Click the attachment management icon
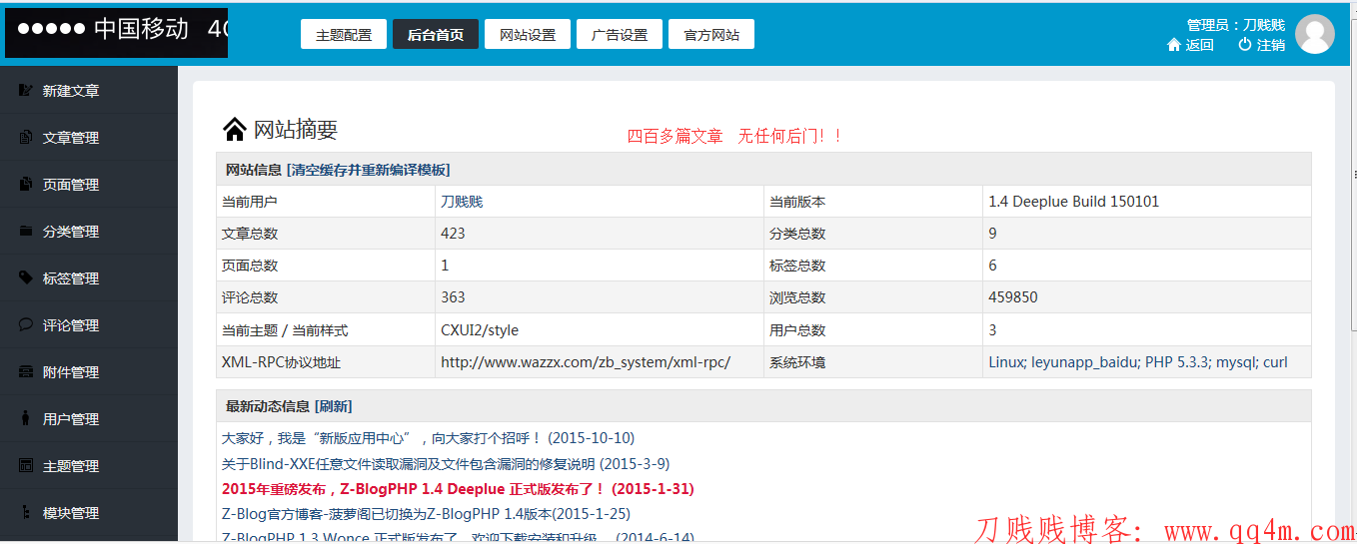 pos(26,372)
